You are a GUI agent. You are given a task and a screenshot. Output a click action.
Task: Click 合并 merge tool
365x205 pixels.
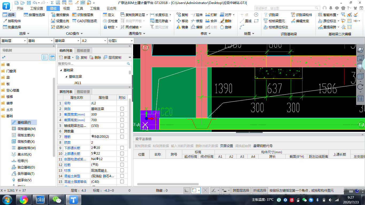(211, 21)
